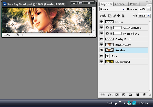
Task: Click the delete layer trash icon
Action: coord(144,95)
